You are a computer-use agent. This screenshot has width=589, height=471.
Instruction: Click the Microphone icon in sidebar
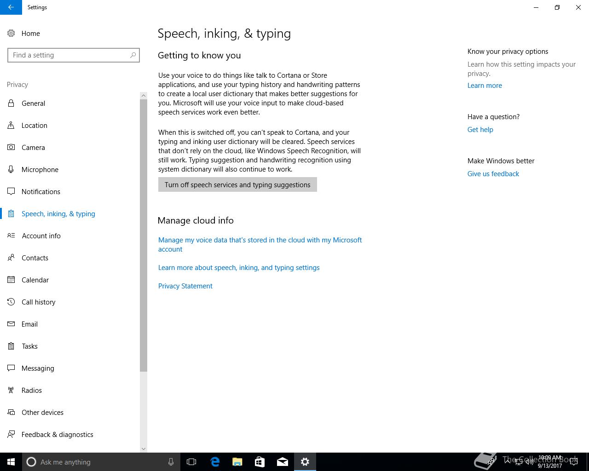pos(11,169)
